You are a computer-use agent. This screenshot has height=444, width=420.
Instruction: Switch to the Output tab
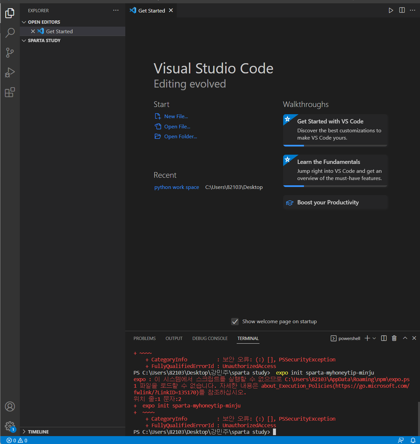click(174, 338)
